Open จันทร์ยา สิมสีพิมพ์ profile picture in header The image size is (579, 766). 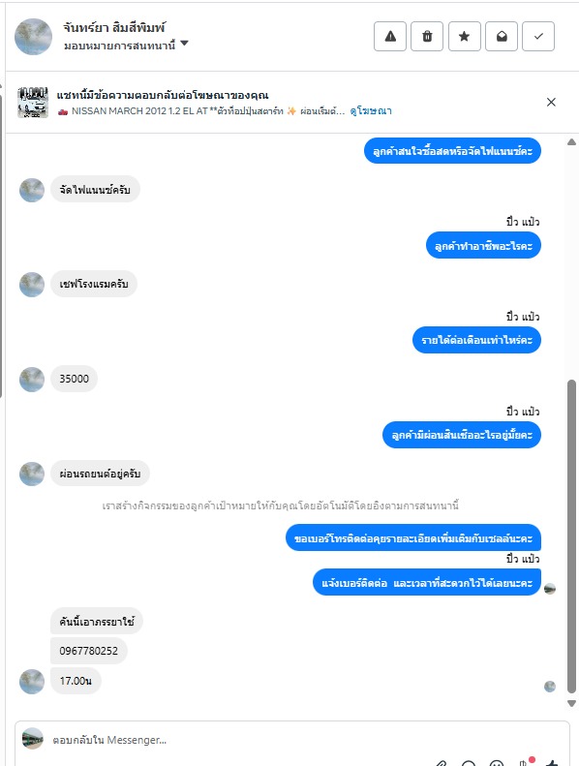pyautogui.click(x=33, y=37)
